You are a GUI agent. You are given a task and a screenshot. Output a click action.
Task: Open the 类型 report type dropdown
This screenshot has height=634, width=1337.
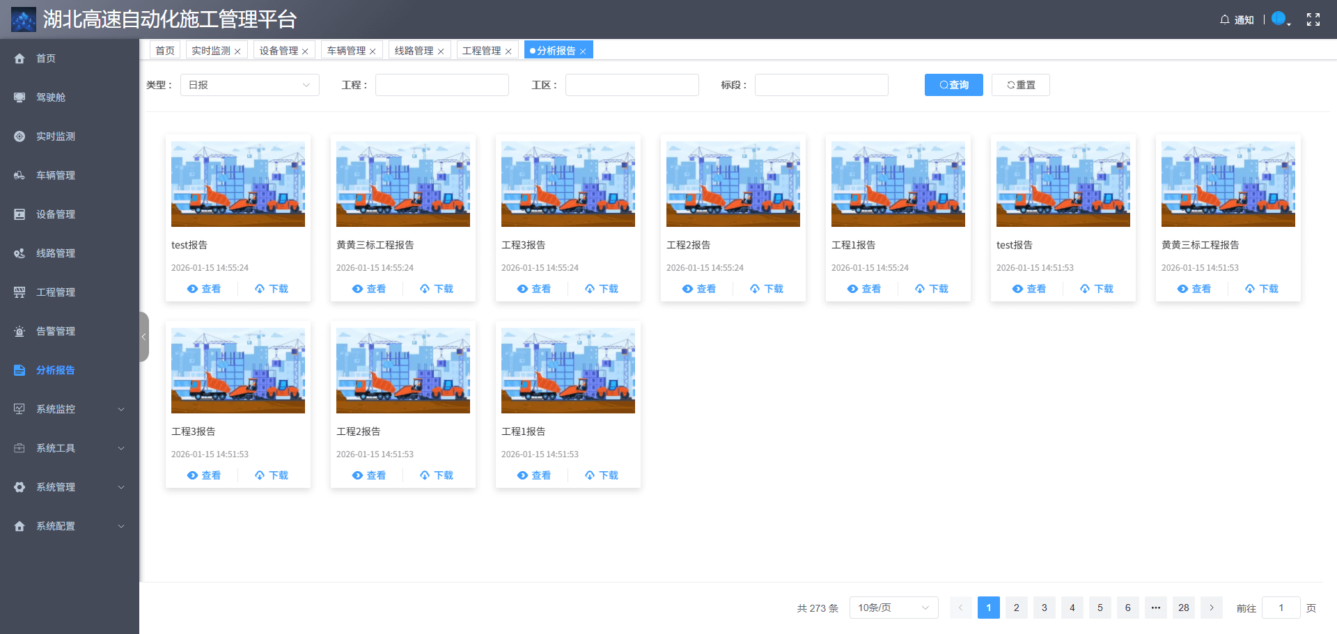pyautogui.click(x=249, y=85)
